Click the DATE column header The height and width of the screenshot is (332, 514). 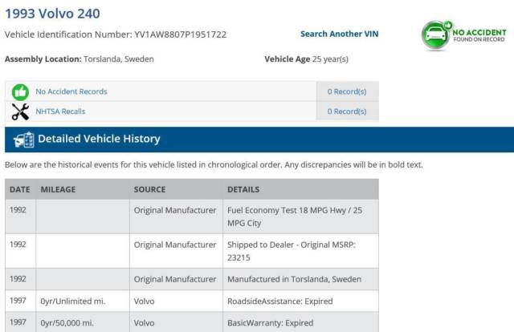tap(19, 189)
